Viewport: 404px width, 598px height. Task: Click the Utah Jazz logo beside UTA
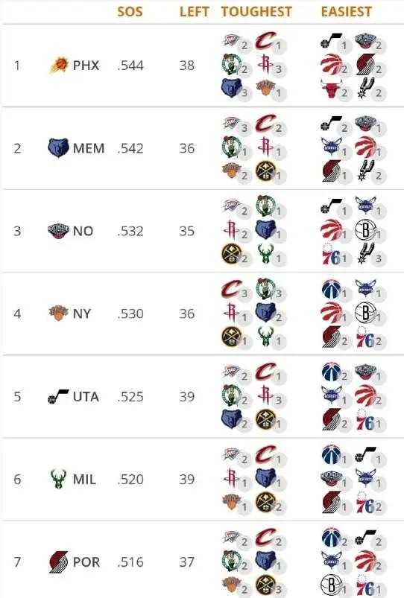point(58,396)
